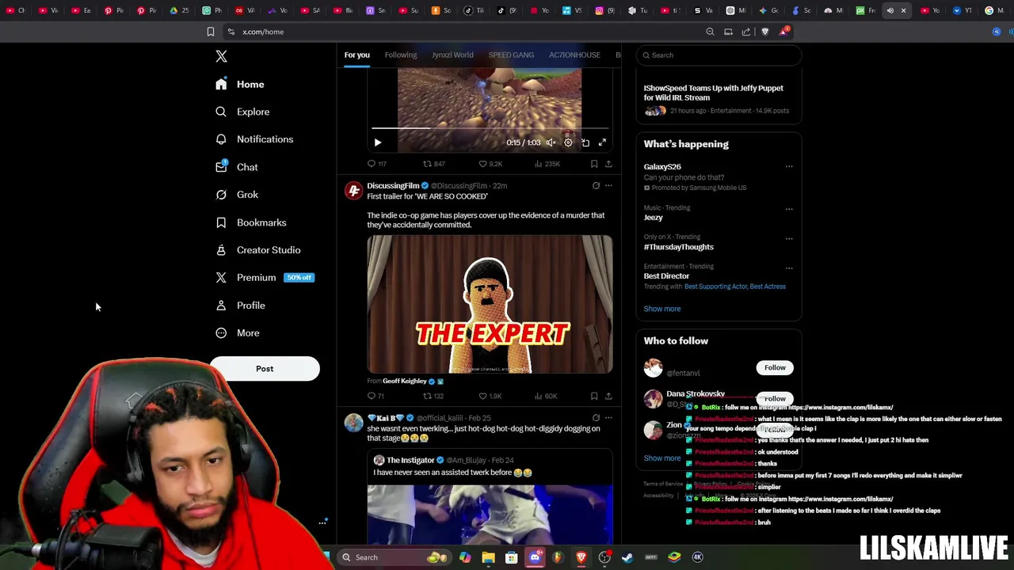The image size is (1014, 570).
Task: Share the DiscussingFilm post
Action: click(x=608, y=396)
